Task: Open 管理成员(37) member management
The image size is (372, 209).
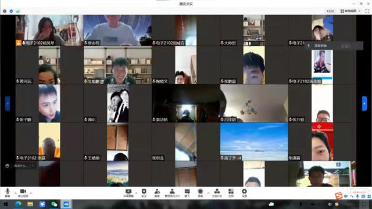Action: coord(172,193)
